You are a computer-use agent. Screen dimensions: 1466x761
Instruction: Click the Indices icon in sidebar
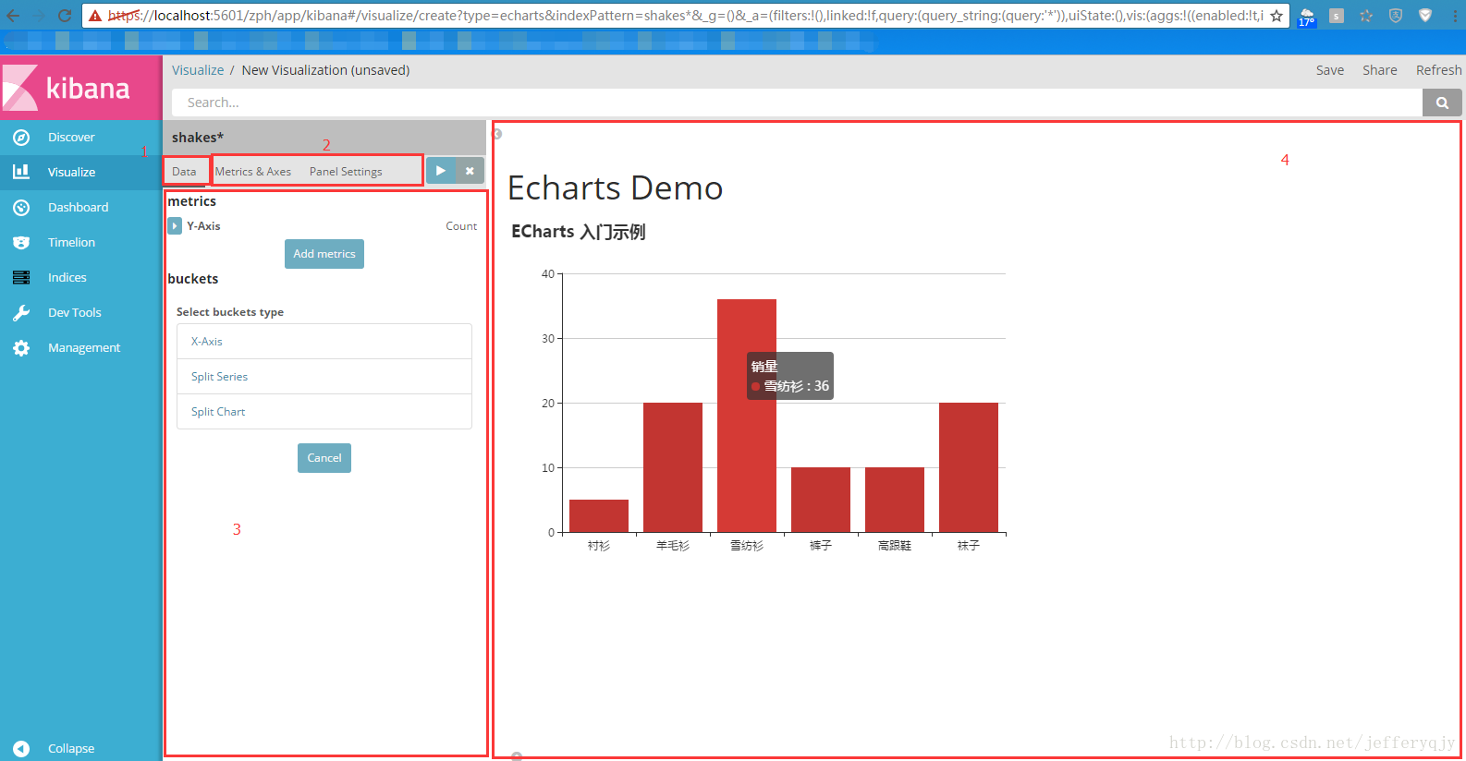click(21, 278)
